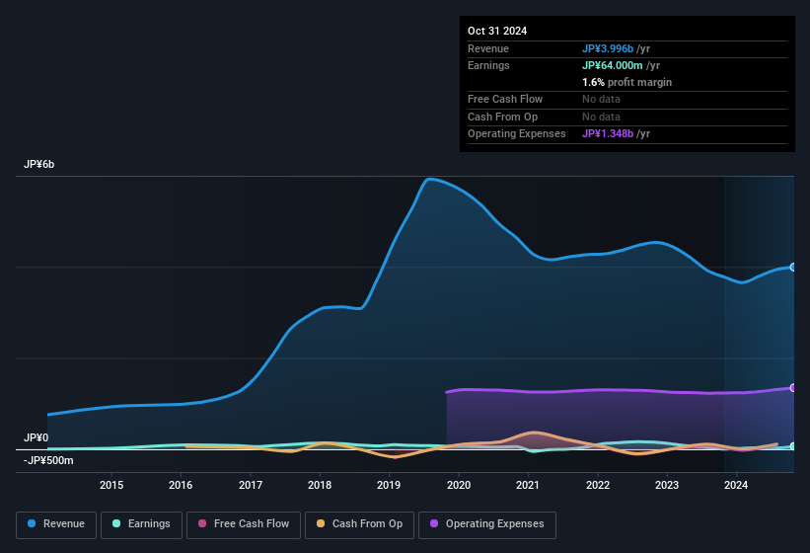Click the JP¥64.000m earnings value in tooltip

[613, 65]
